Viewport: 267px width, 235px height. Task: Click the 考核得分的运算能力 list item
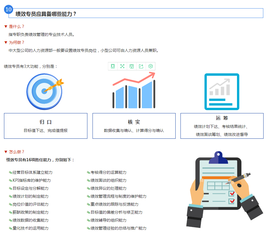108,172
